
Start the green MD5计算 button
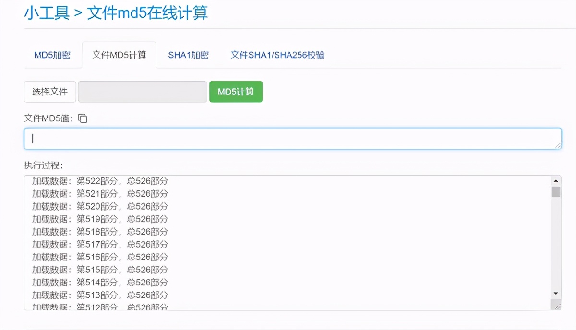coord(236,92)
